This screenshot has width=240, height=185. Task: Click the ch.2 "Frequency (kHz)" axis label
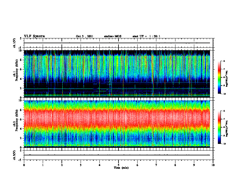tap(17, 120)
